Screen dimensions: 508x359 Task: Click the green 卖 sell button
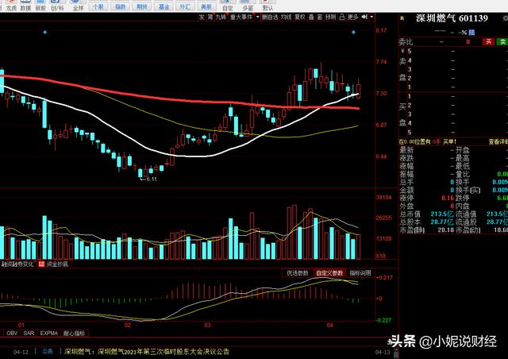(x=502, y=41)
